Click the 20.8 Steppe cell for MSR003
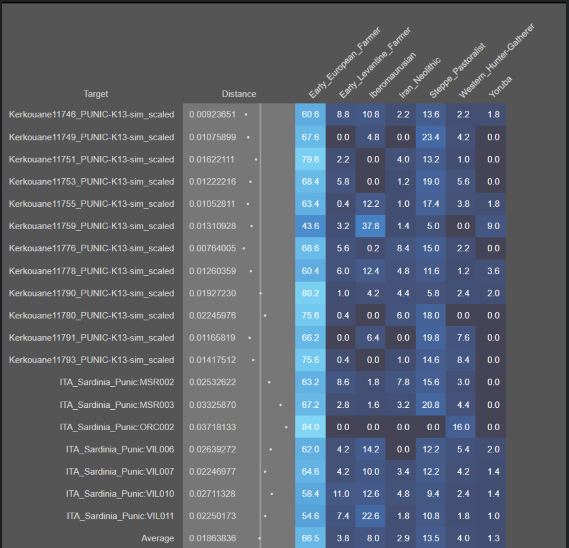This screenshot has height=548, width=569. [431, 405]
